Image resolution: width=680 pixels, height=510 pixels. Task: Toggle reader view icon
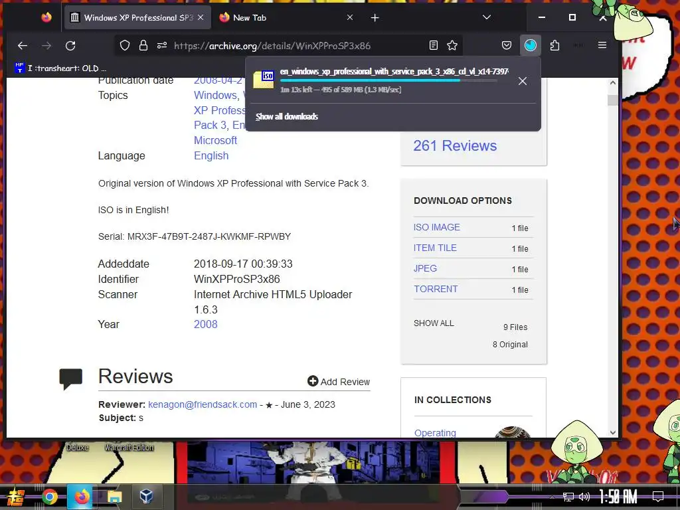(x=433, y=45)
